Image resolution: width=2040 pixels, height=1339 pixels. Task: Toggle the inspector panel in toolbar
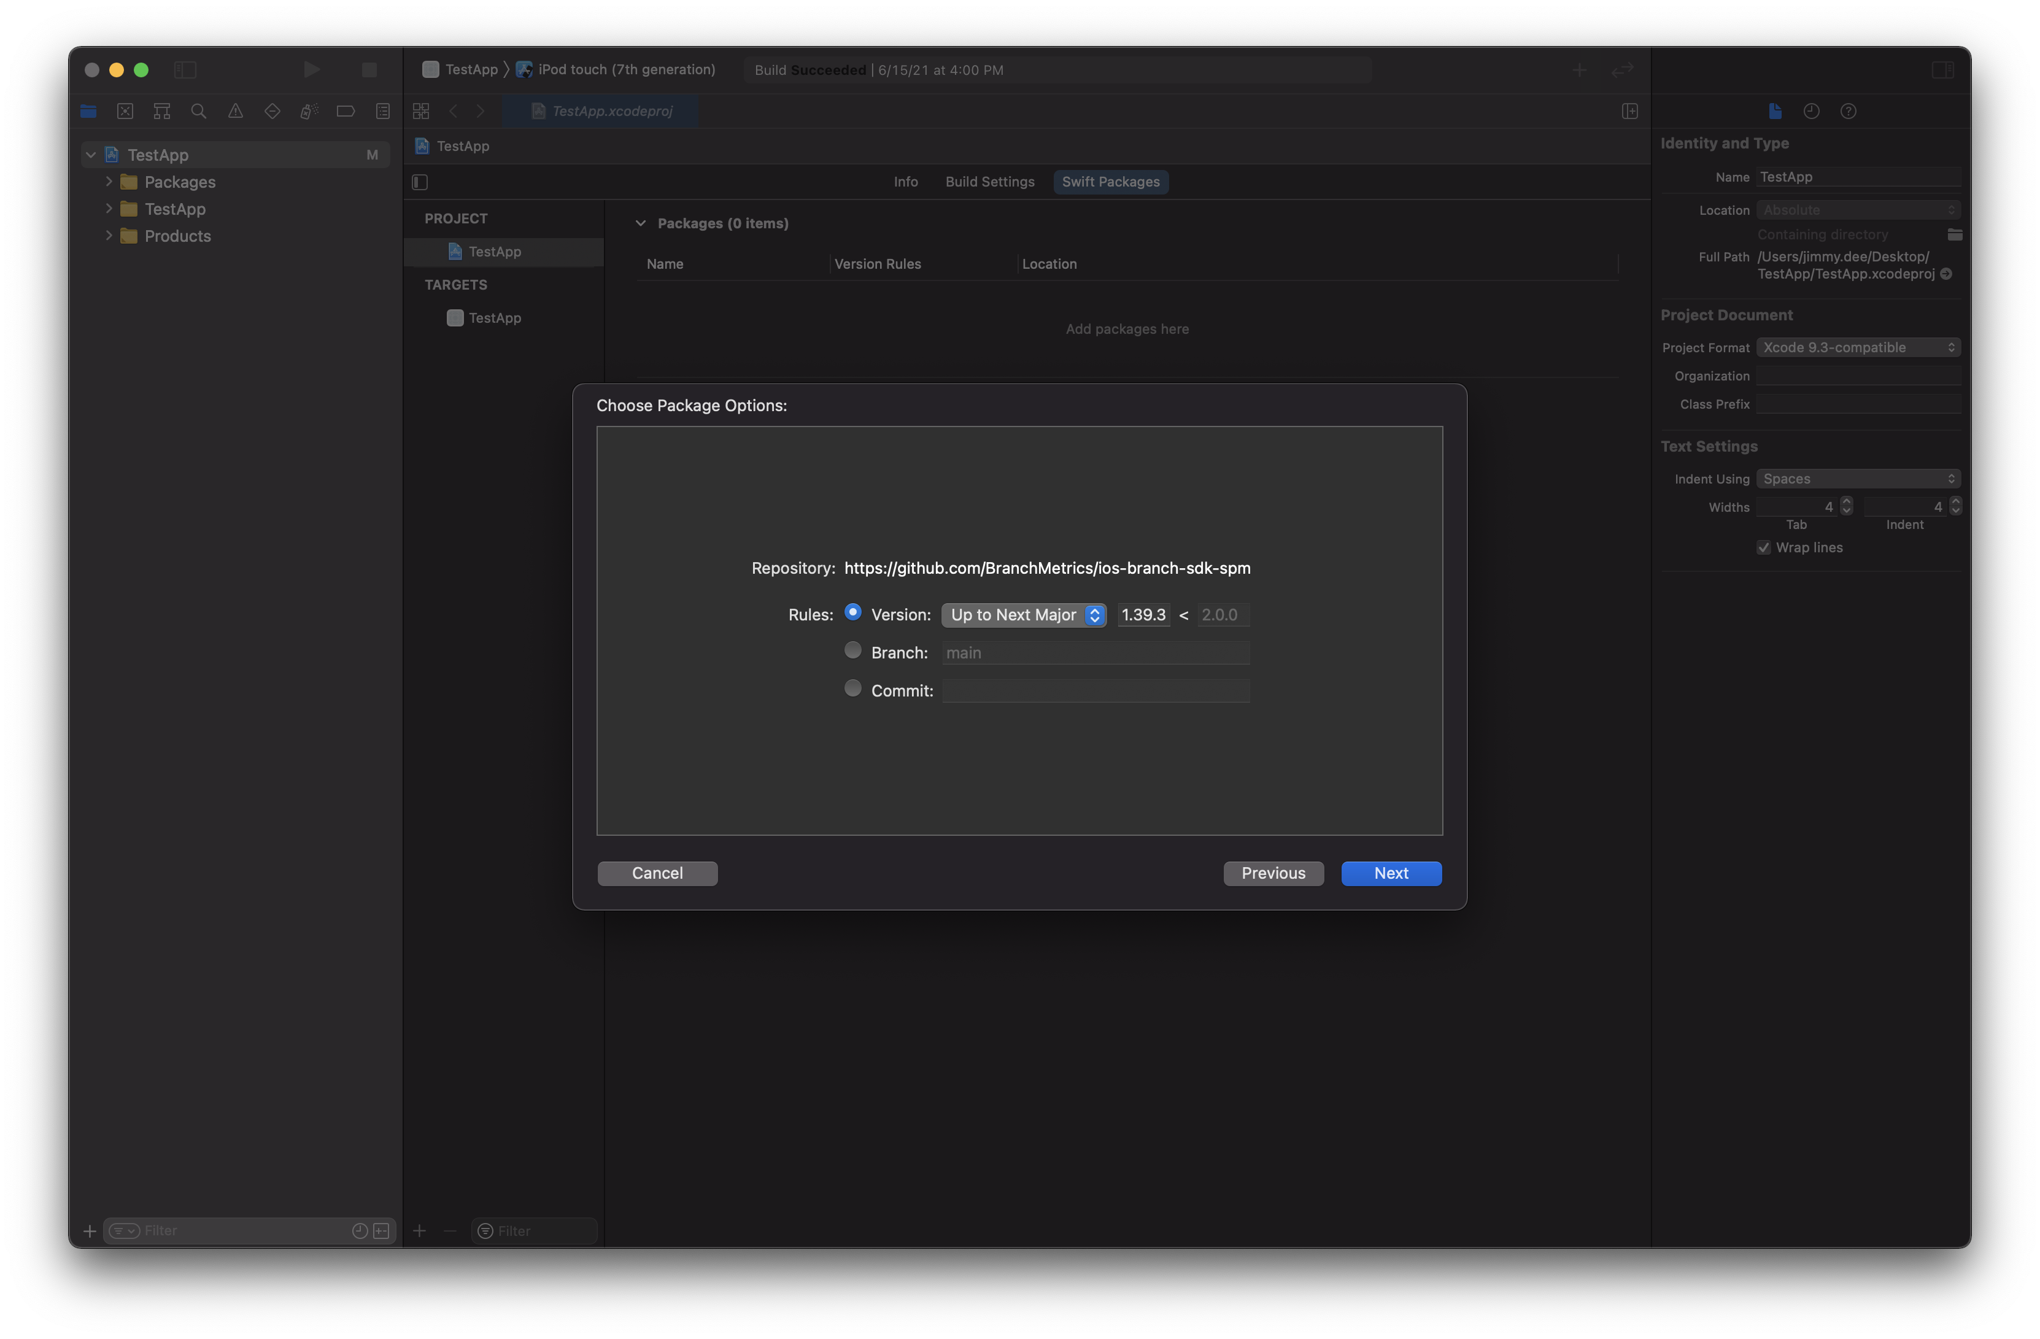pos(1942,71)
